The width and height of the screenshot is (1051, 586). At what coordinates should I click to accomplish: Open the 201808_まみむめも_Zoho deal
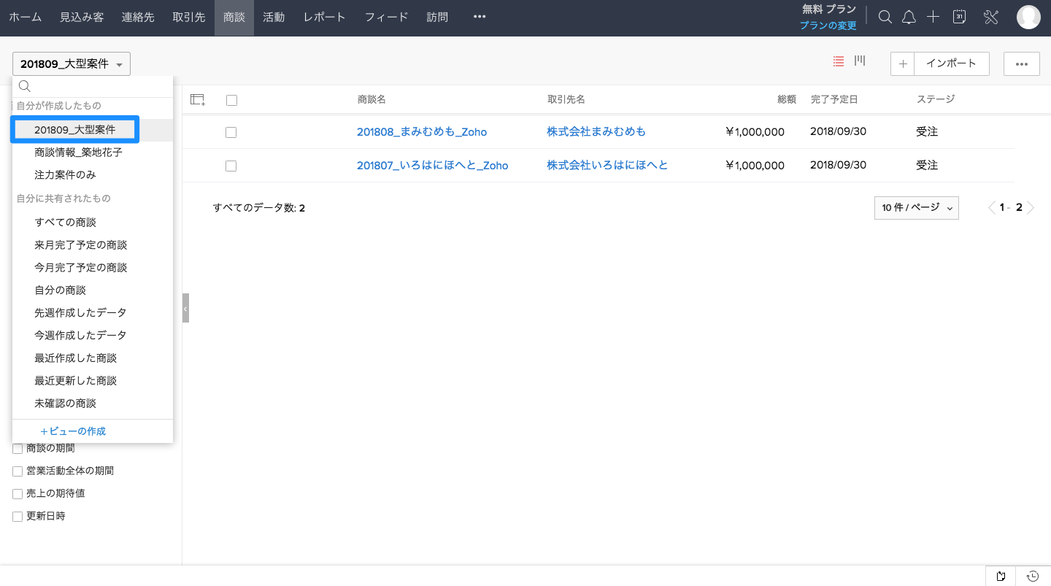point(422,132)
